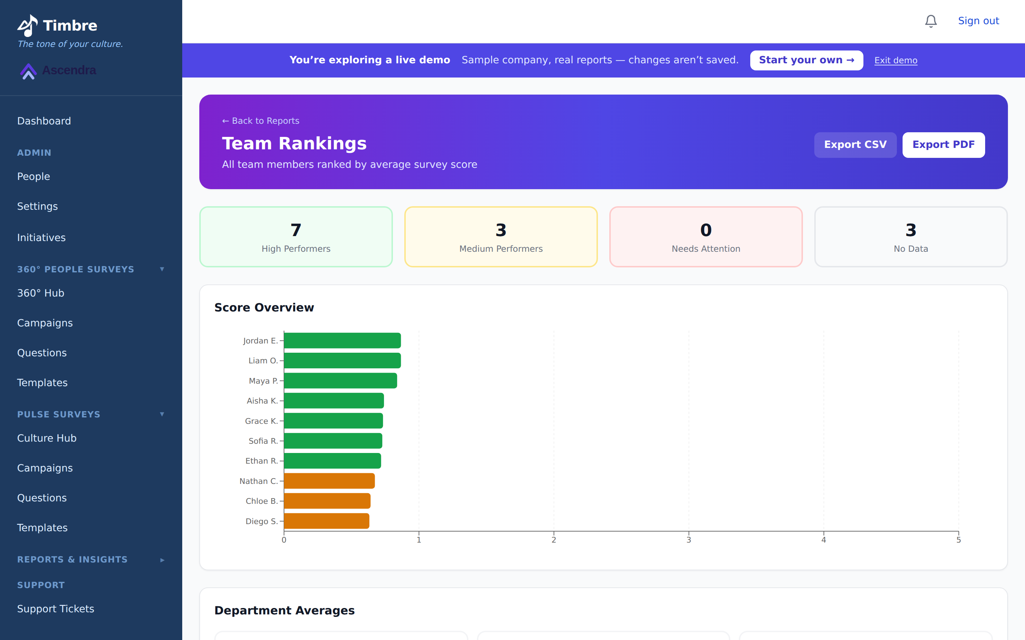
Task: Click Aisha K. score bar
Action: (x=334, y=401)
